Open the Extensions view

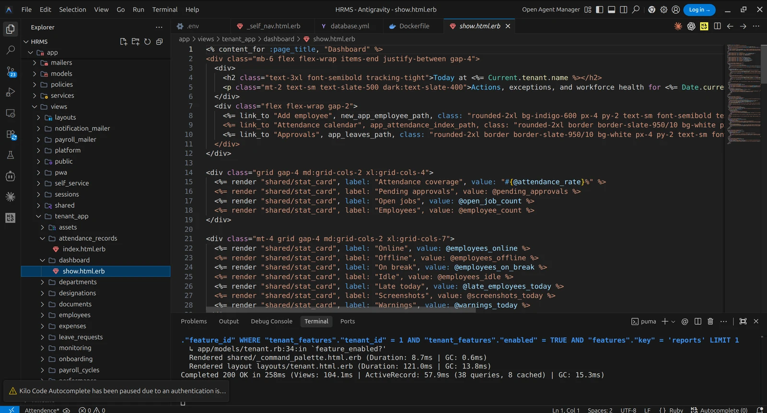point(11,134)
